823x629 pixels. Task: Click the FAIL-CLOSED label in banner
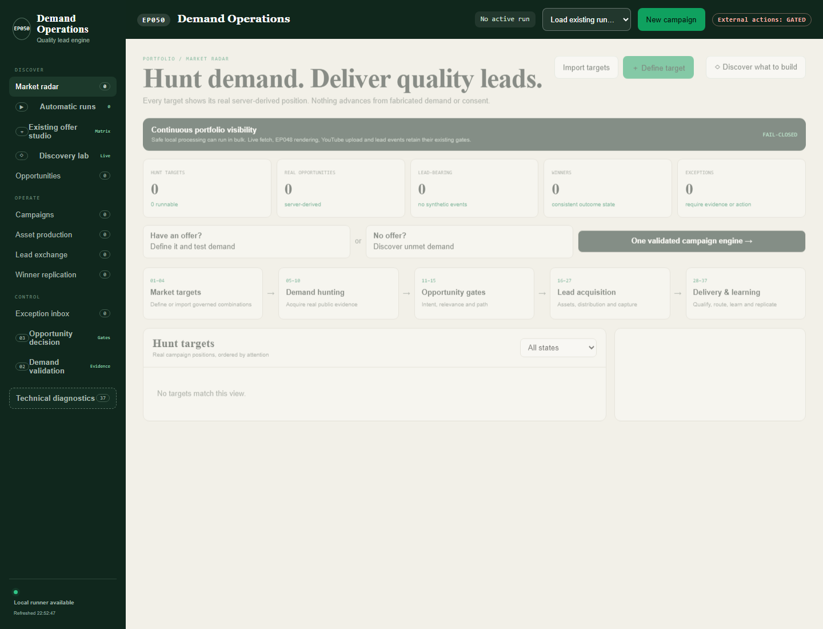780,135
